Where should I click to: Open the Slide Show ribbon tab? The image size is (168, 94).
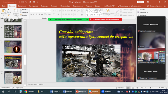[65, 6]
